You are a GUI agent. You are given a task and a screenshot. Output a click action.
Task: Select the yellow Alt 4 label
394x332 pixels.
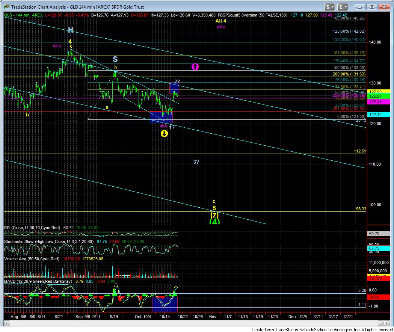pos(221,21)
